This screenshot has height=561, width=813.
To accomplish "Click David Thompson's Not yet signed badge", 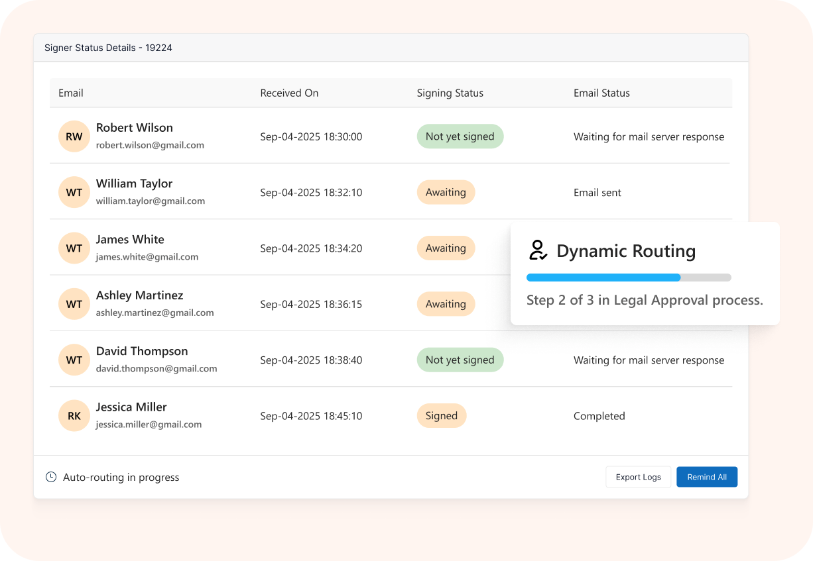I will click(x=460, y=360).
